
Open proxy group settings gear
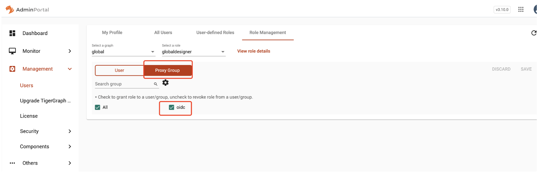tap(165, 83)
